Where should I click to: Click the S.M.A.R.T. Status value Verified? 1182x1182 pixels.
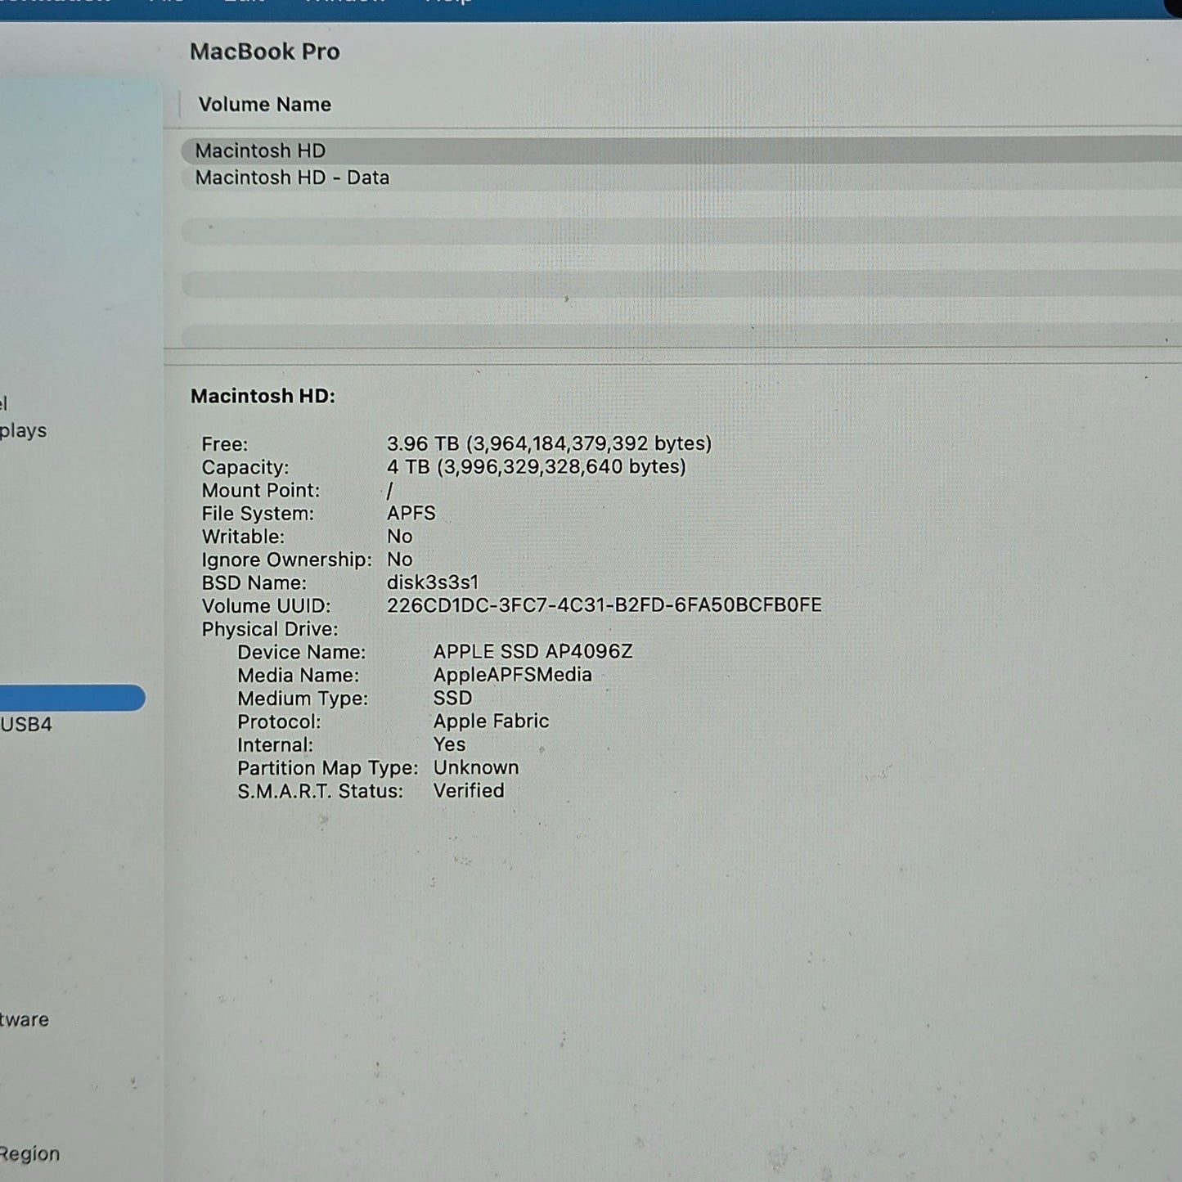click(x=469, y=791)
